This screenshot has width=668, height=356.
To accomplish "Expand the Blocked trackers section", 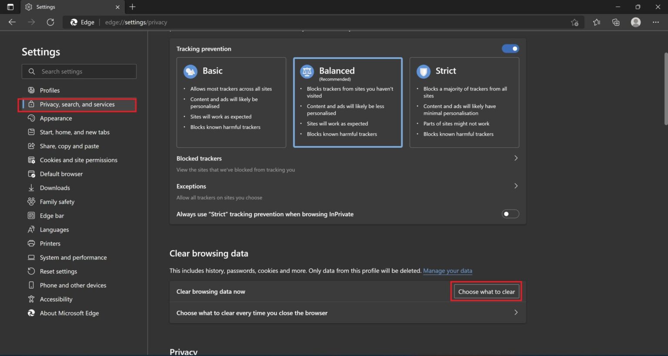I will (516, 158).
